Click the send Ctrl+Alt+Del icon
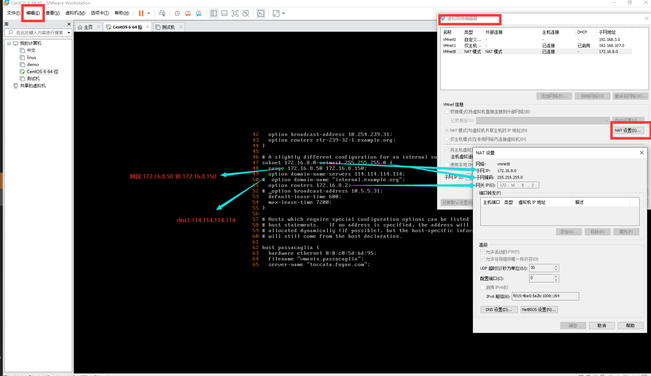 coord(162,13)
